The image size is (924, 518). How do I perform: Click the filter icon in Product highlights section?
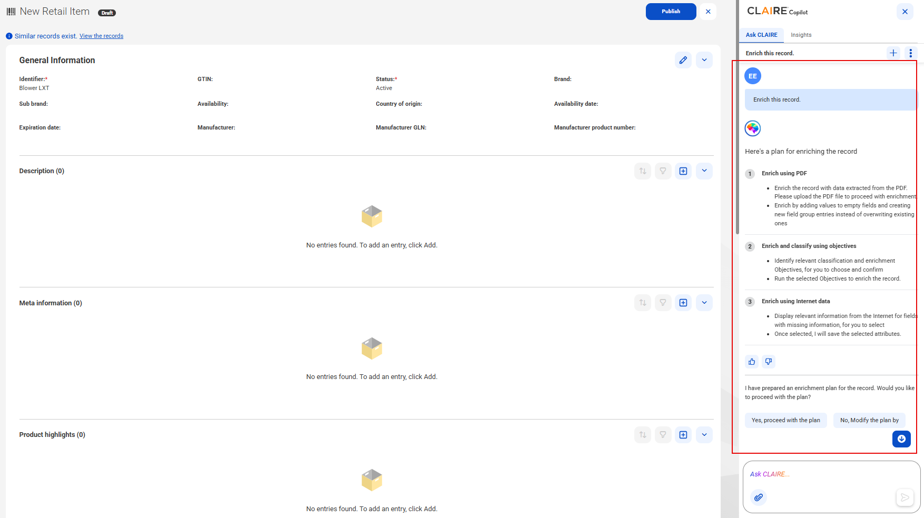pyautogui.click(x=663, y=435)
